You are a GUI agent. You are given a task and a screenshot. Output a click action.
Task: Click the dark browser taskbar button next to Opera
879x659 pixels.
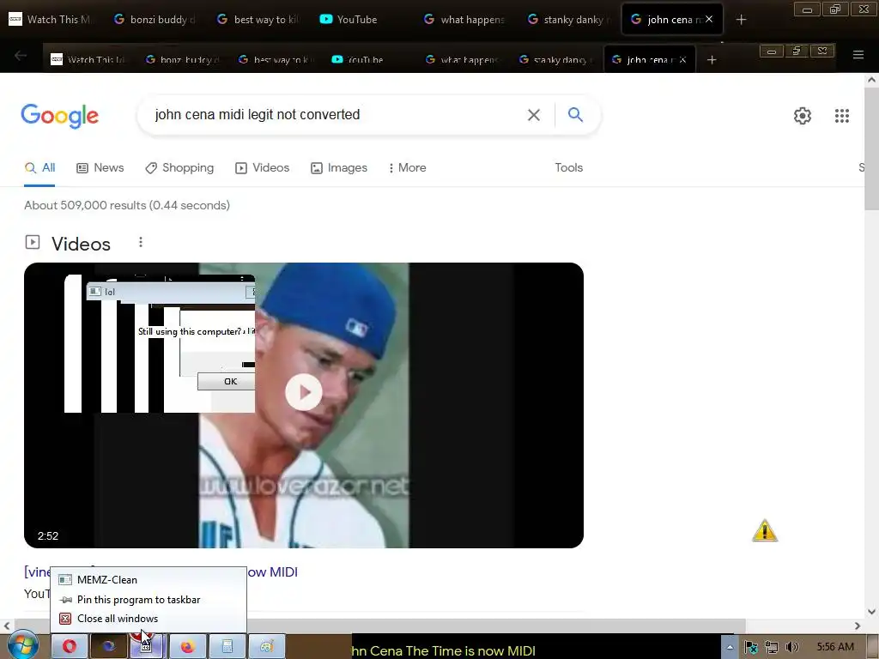coord(109,646)
